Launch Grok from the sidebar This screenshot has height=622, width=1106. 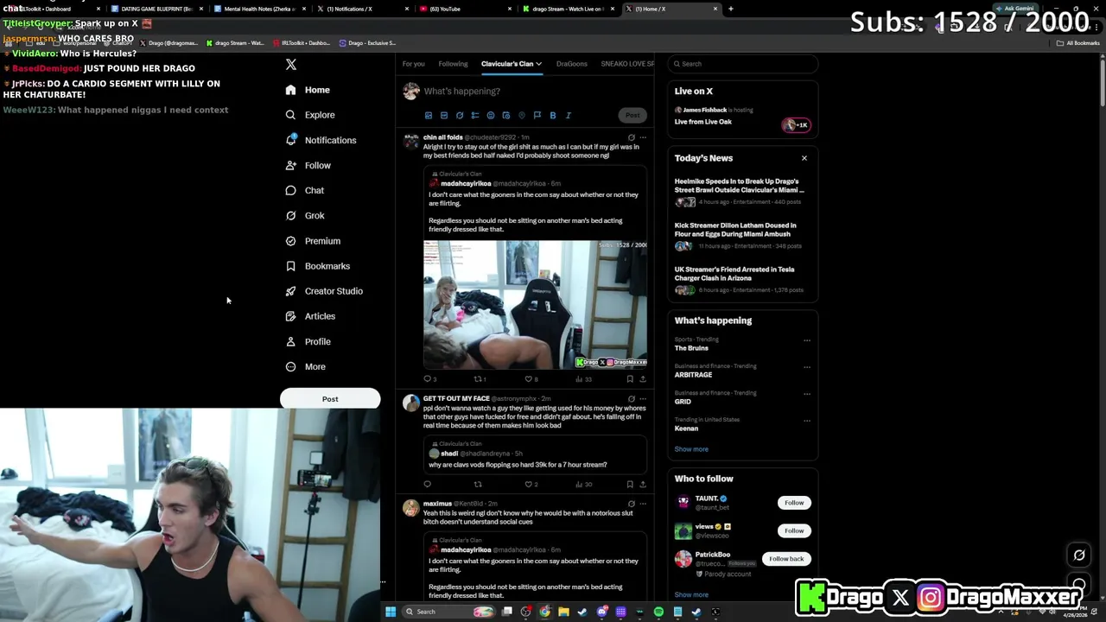pyautogui.click(x=304, y=215)
